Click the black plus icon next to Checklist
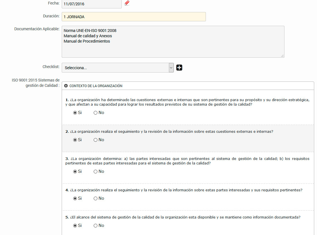Image resolution: width=317 pixels, height=235 pixels. 179,68
